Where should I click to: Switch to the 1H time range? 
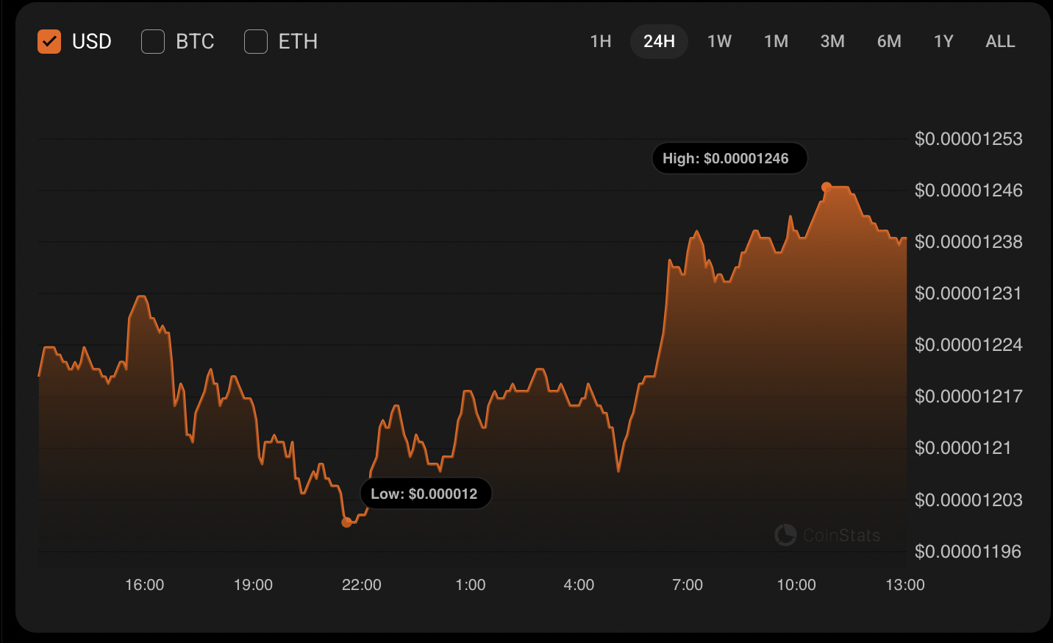click(x=601, y=41)
